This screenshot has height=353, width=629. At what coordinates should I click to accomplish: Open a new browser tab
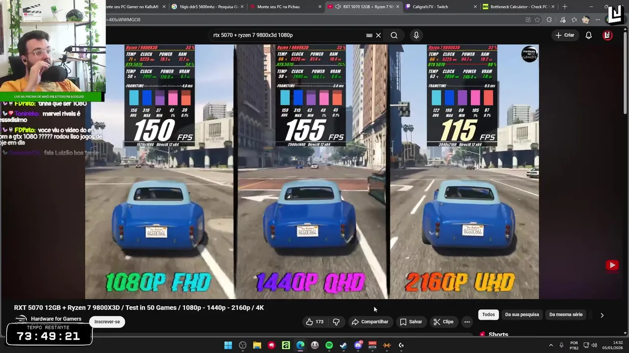coord(565,7)
